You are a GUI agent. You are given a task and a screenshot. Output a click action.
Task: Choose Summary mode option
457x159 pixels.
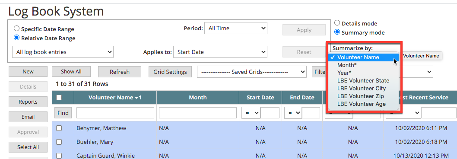pyautogui.click(x=337, y=32)
